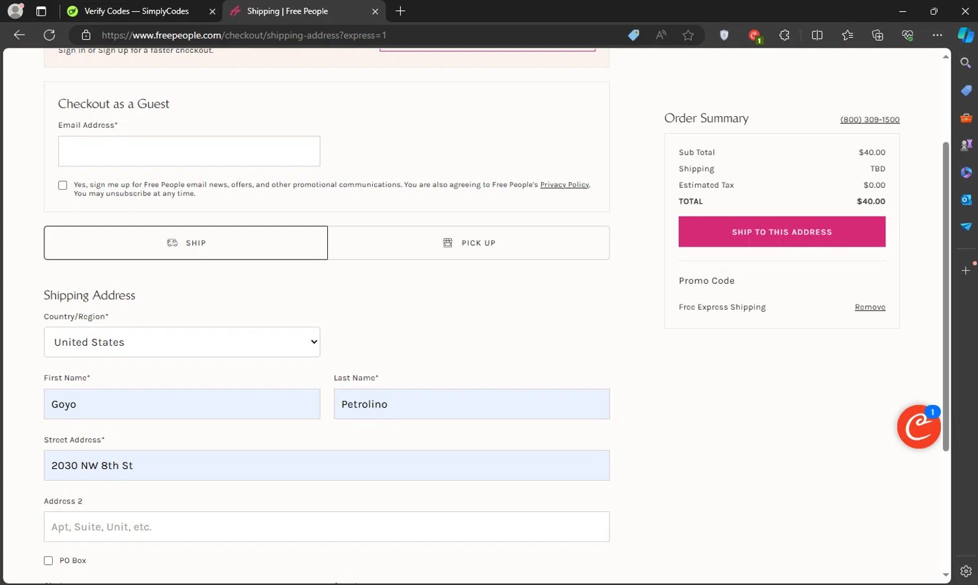Screen dimensions: 978x585
Task: Open sidebar Shopping tag icon
Action: pyautogui.click(x=966, y=90)
